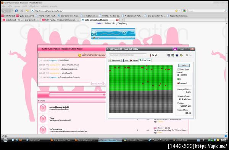229x150 pixels.
Task: Click the page vertical scrollbar
Action: 227,78
